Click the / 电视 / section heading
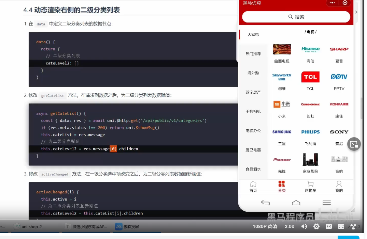Viewport: 367px width, 239px height. point(310,32)
